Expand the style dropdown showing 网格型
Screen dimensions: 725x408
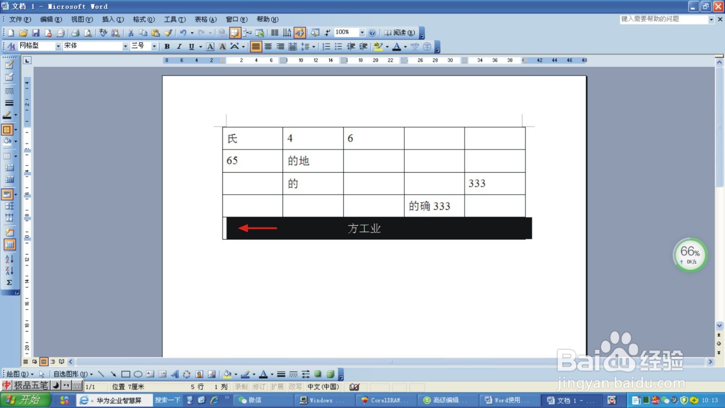[58, 46]
